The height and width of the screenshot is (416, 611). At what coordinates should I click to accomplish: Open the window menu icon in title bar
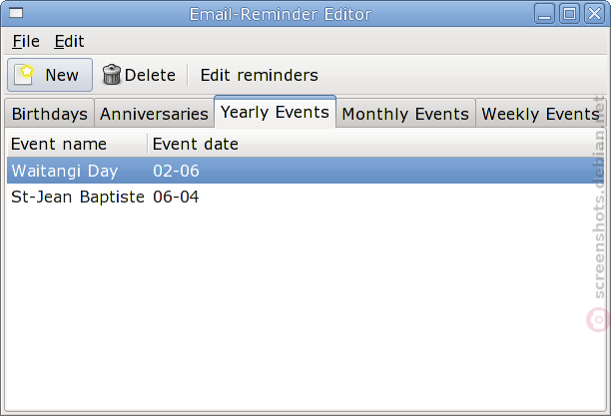coord(16,14)
